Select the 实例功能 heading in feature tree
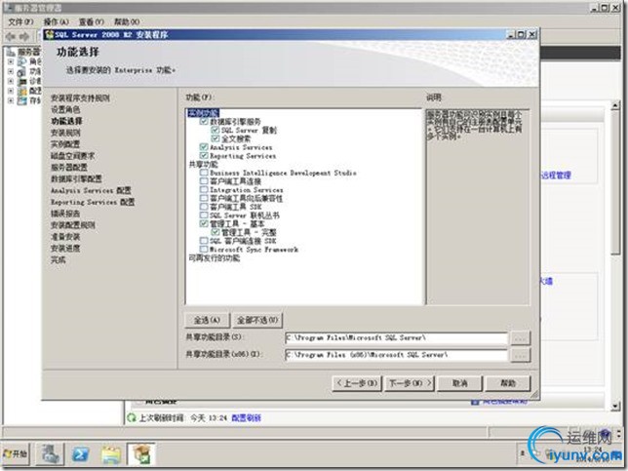 click(204, 113)
